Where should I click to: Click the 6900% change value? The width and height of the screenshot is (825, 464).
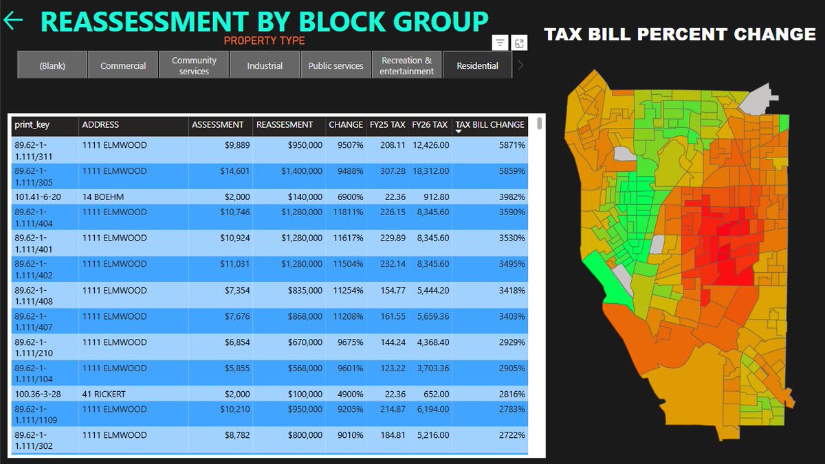pos(351,197)
